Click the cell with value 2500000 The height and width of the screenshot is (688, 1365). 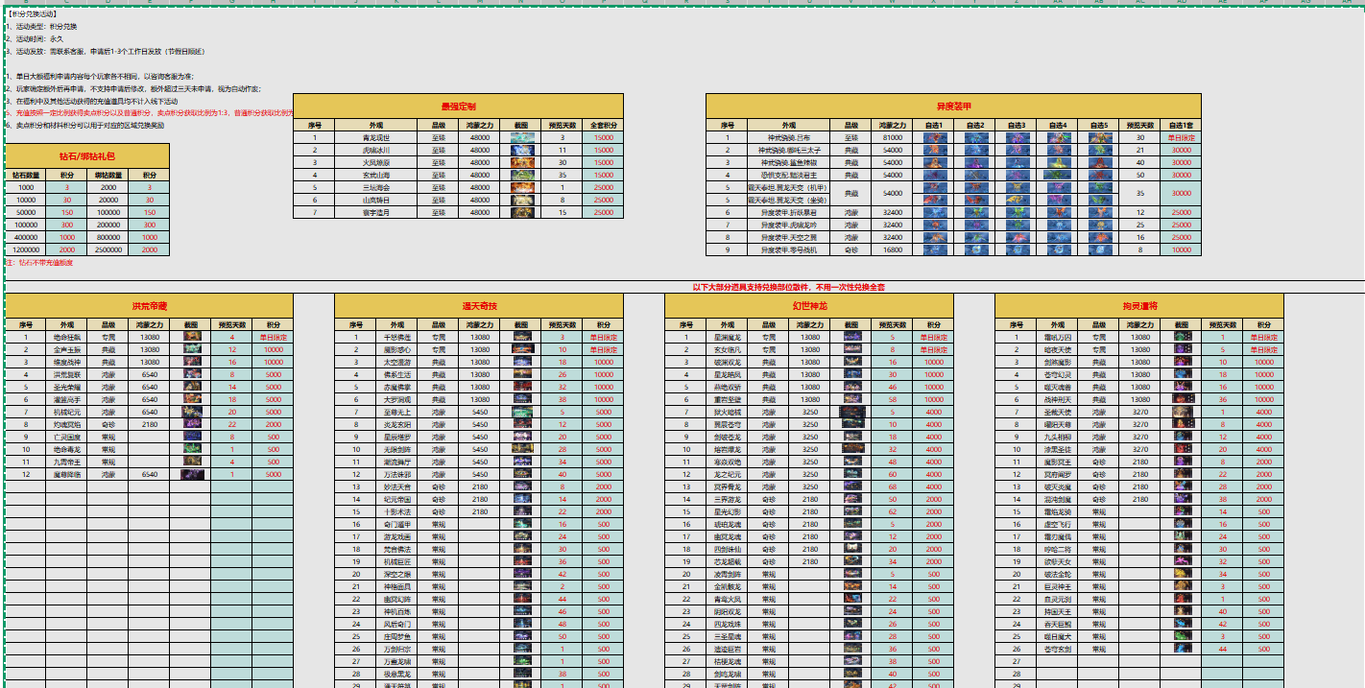point(108,249)
